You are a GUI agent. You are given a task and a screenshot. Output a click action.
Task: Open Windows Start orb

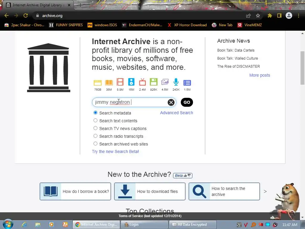point(8,224)
